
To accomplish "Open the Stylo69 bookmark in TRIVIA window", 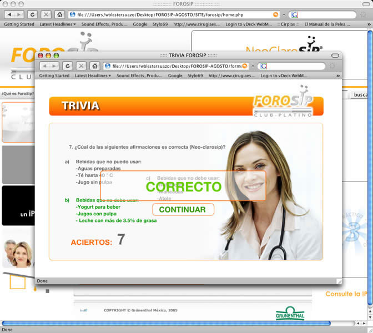I will pos(195,75).
